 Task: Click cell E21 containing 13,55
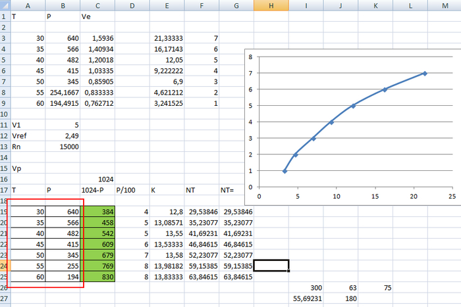click(x=167, y=233)
